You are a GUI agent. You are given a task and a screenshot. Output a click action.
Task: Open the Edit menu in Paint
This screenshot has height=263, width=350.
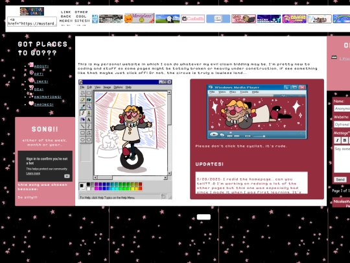pyautogui.click(x=89, y=87)
